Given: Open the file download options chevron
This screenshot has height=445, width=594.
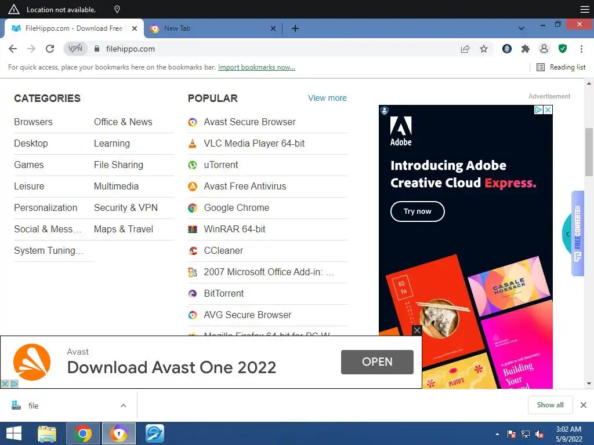Looking at the screenshot, I should pyautogui.click(x=124, y=406).
